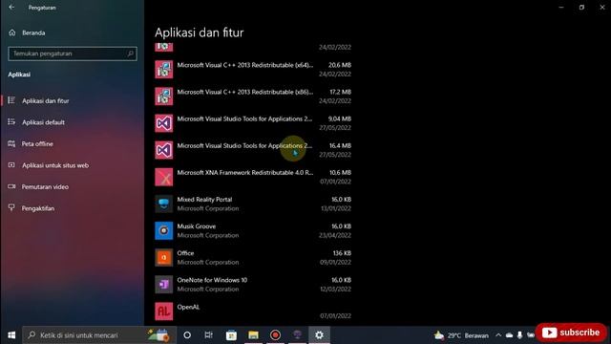The image size is (611, 344).
Task: Click the Pemutaran video camera icon
Action: click(11, 186)
